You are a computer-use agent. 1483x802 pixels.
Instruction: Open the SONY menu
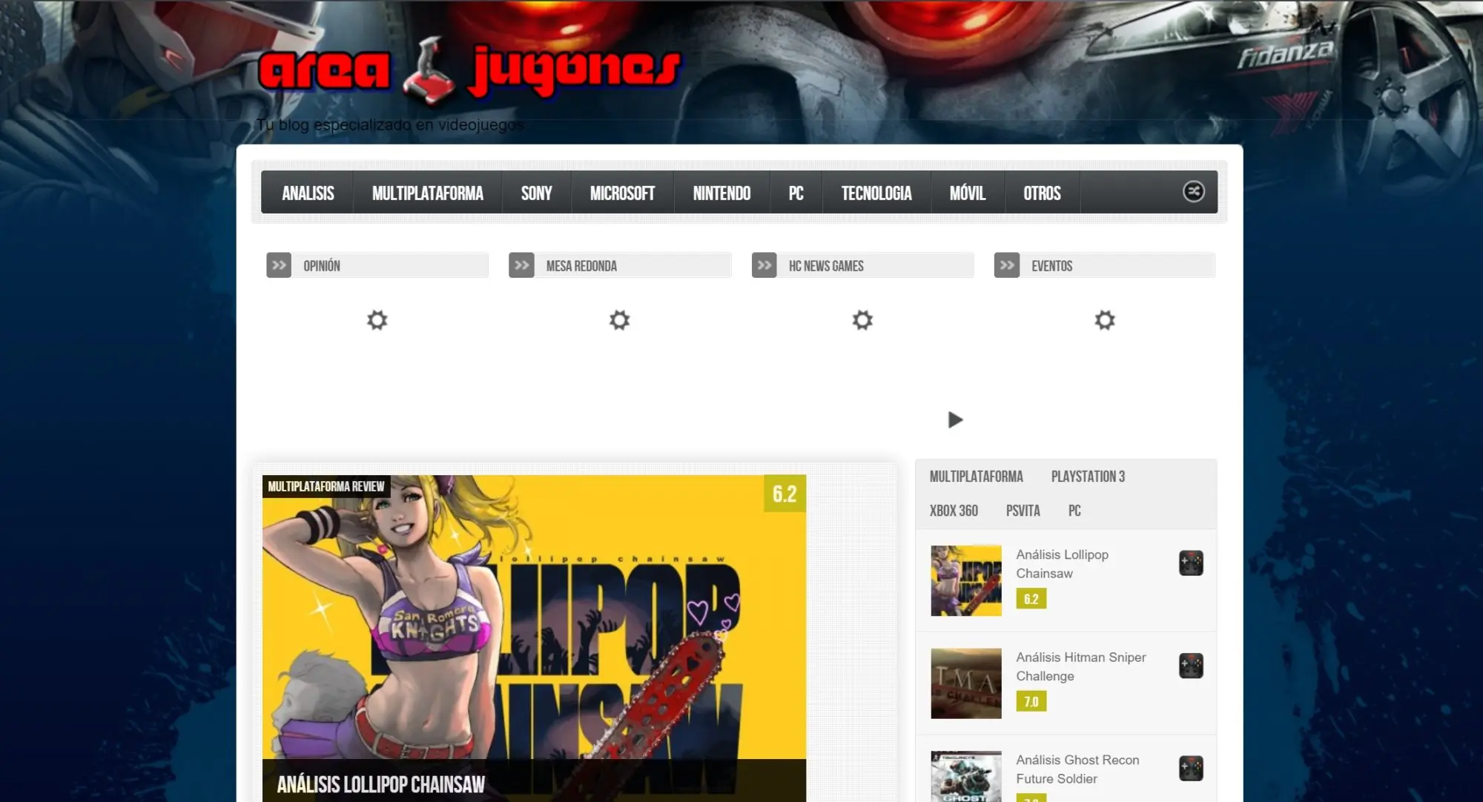(x=536, y=193)
